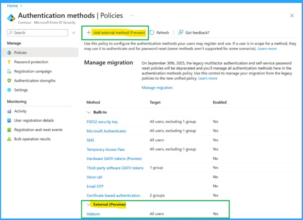Click the Home breadcrumb link

pyautogui.click(x=12, y=6)
